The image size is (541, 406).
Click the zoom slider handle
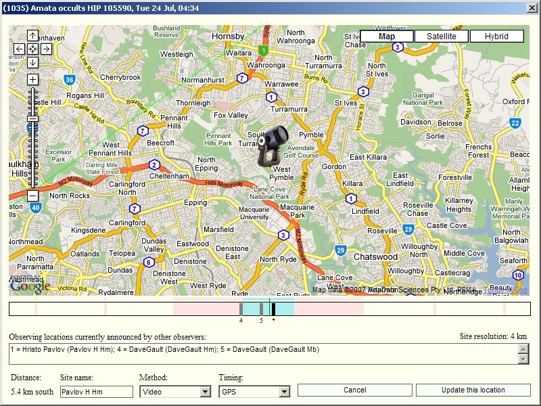32,119
